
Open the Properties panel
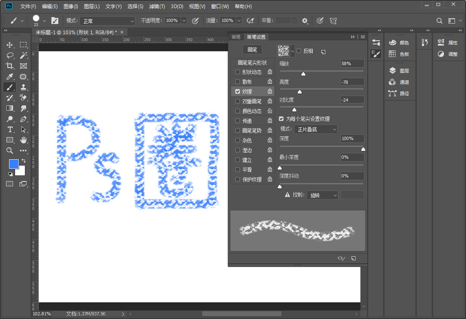[x=448, y=43]
